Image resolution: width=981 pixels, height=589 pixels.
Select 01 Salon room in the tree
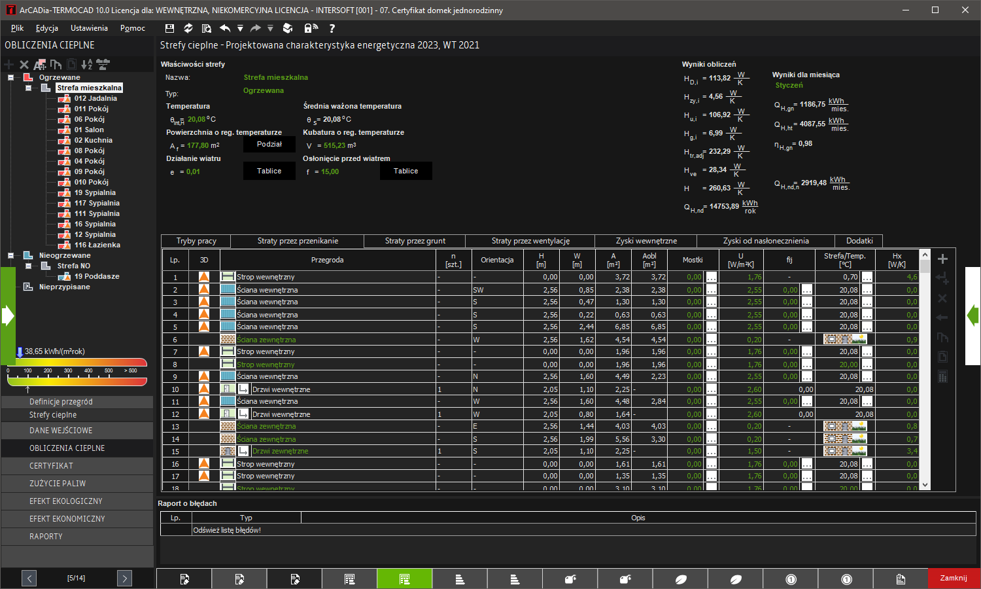[89, 130]
